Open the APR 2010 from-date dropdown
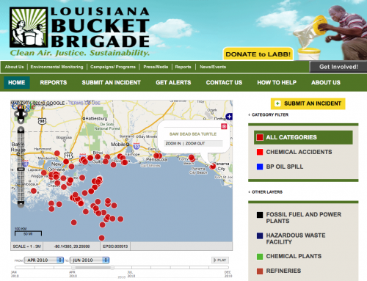Viewport: 367px width, 281px height. point(44,260)
